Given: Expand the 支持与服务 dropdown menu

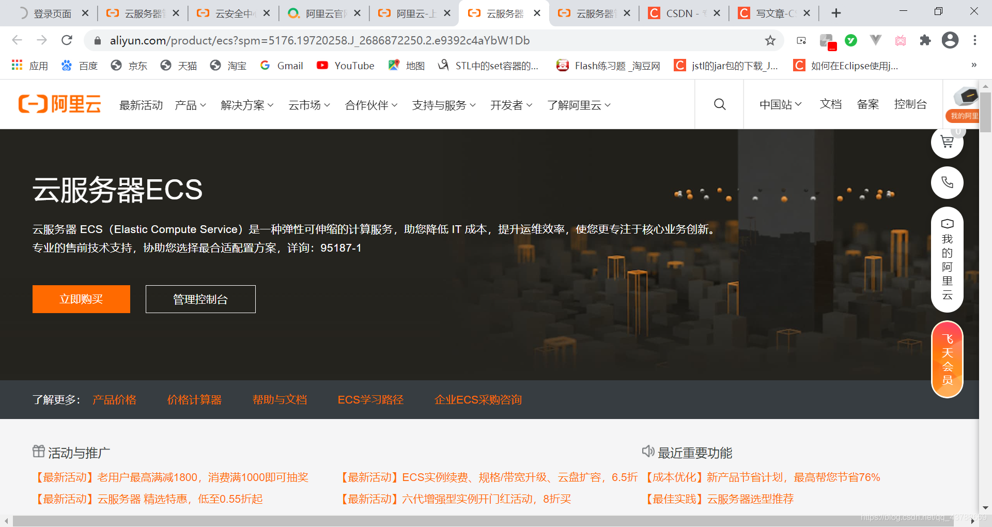Looking at the screenshot, I should (444, 105).
